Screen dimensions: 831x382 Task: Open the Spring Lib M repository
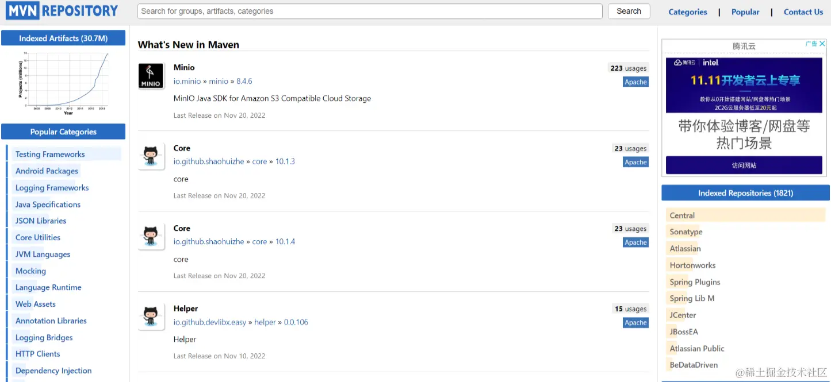[692, 298]
